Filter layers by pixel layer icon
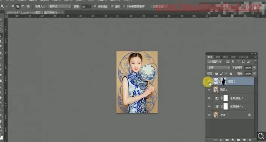 (x=228, y=62)
